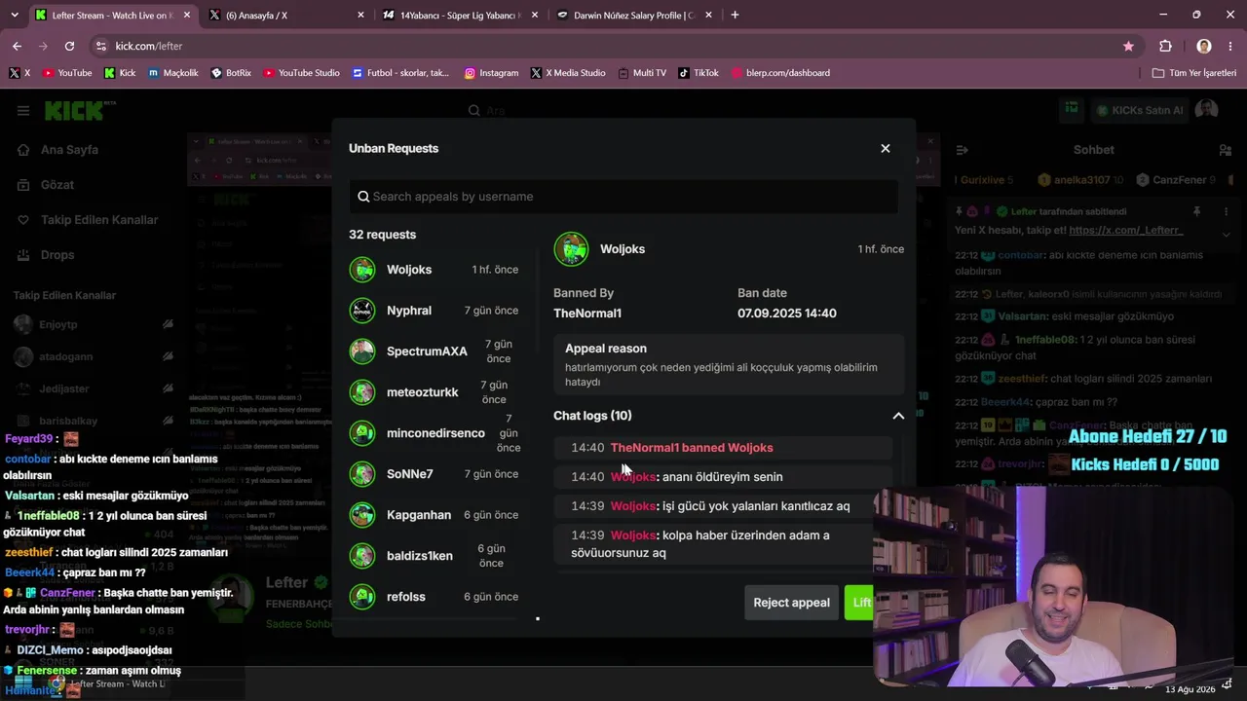1247x701 pixels.
Task: Select refolss unban request
Action: tap(435, 597)
